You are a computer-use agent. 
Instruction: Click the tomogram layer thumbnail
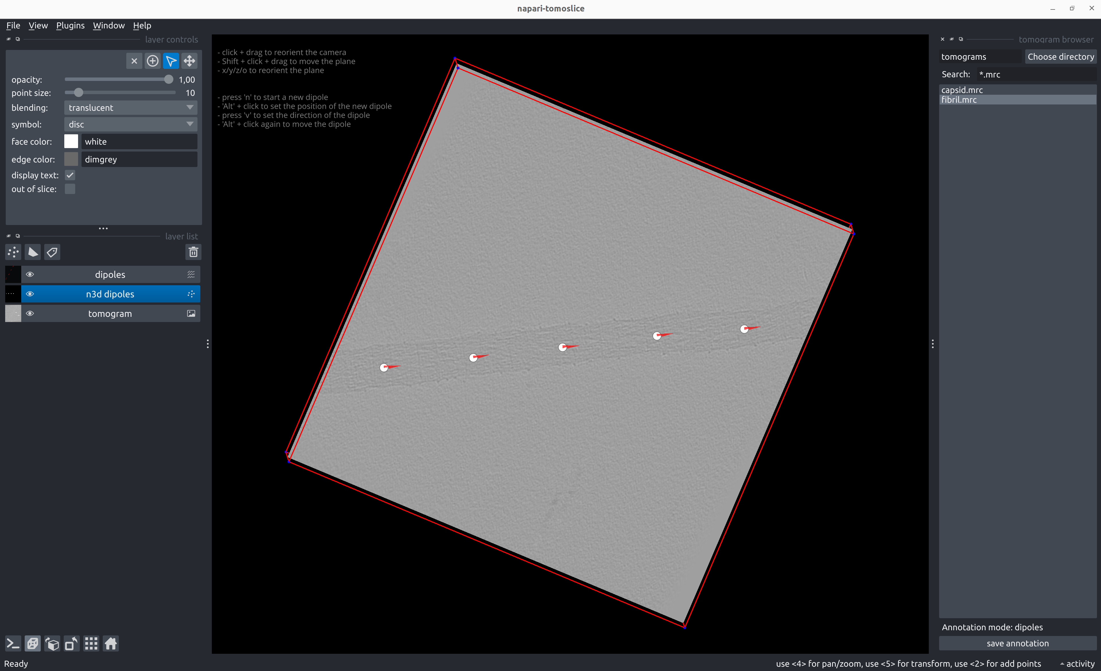13,314
